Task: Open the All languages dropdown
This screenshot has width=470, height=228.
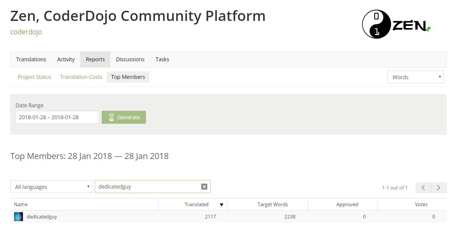Action: pos(51,187)
